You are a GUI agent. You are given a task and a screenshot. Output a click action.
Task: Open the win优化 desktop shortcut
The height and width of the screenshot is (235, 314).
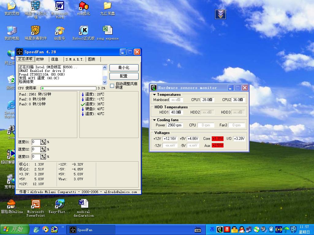point(83,6)
